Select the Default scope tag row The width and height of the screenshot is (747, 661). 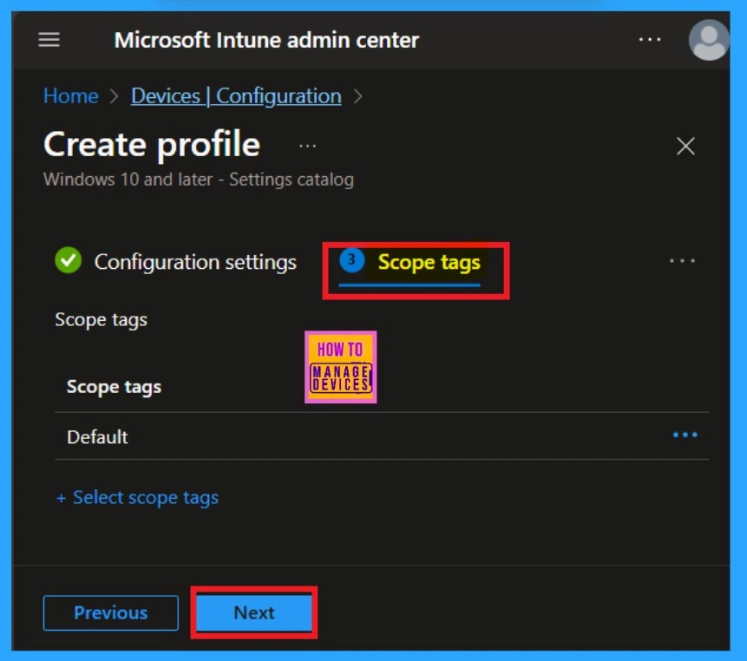pos(382,436)
